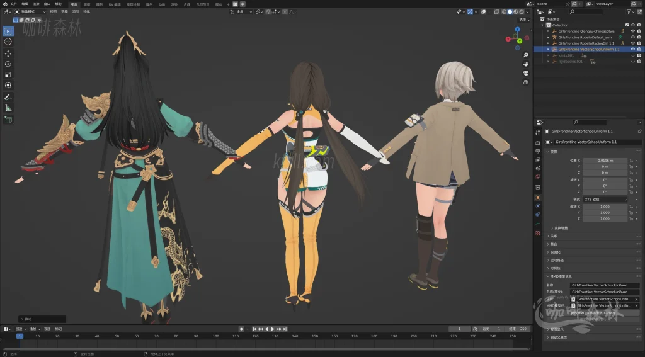This screenshot has height=357, width=645.
Task: Open the Tool properties tab
Action: pos(538,132)
